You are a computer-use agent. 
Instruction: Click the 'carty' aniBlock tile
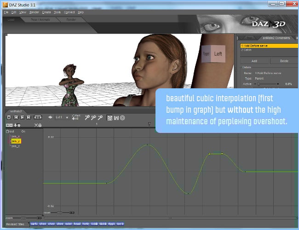tap(34, 224)
